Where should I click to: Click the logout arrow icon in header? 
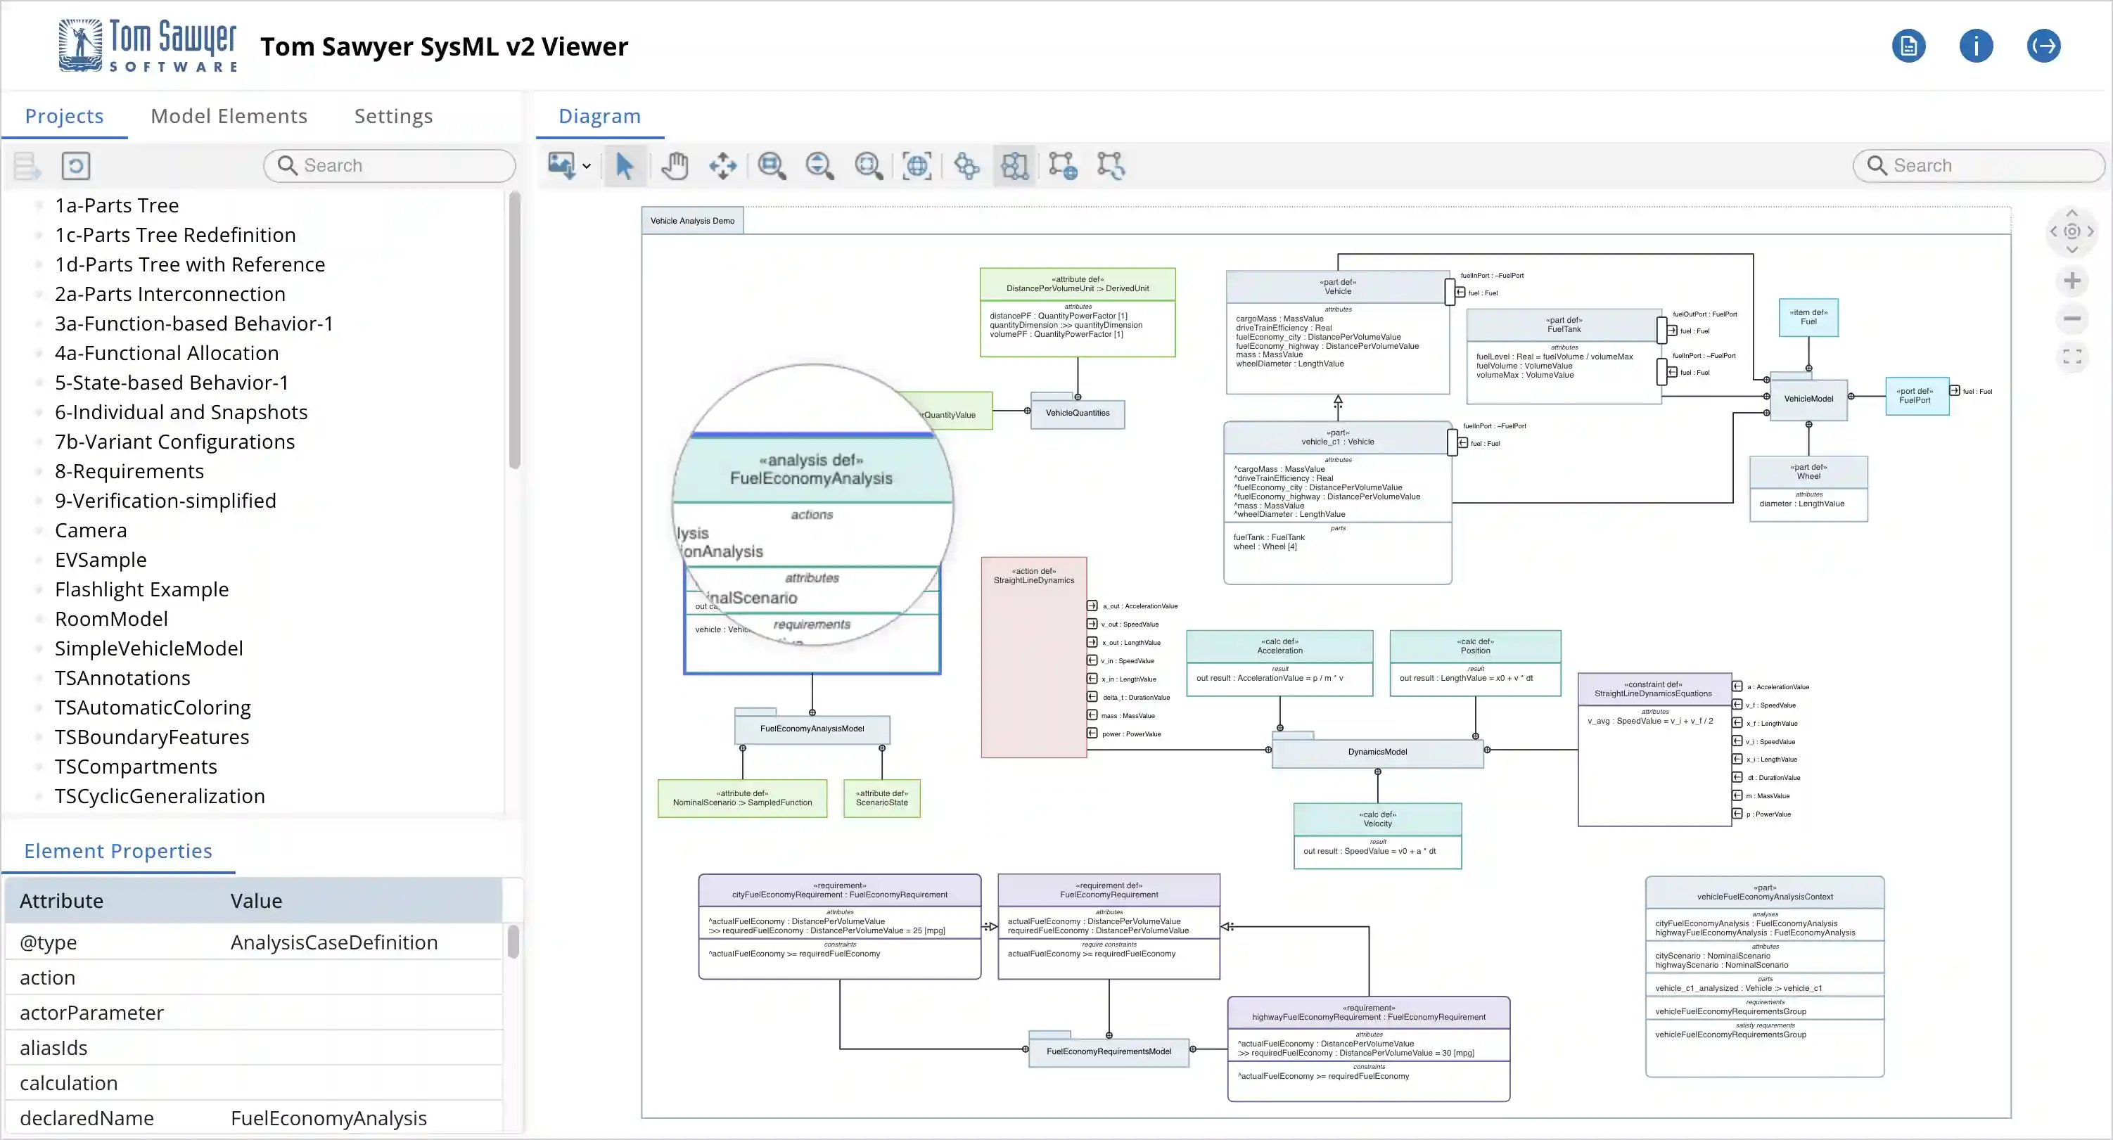2043,46
